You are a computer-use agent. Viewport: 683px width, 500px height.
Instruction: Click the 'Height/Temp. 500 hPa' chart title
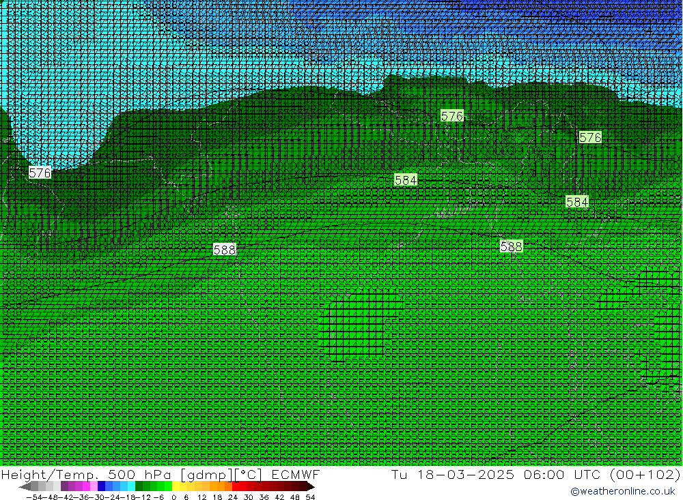pos(86,474)
